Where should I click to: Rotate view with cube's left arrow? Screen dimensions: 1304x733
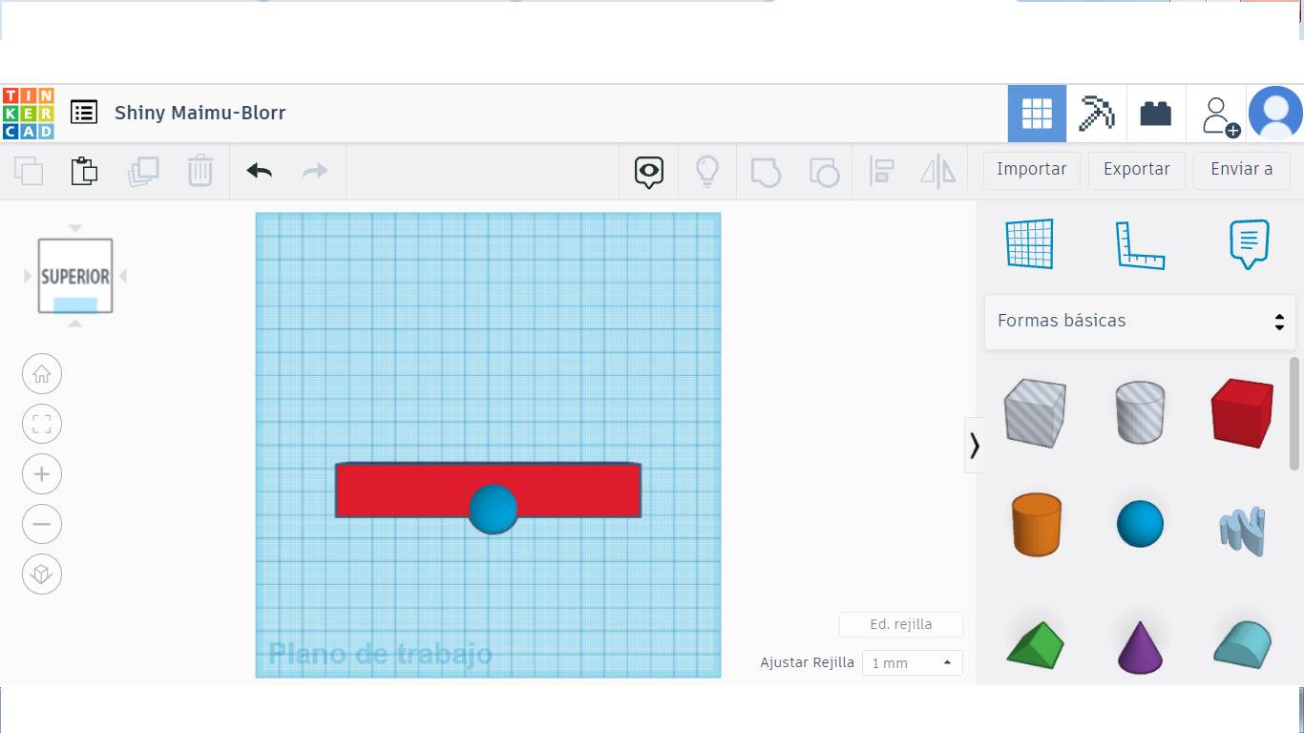[28, 276]
